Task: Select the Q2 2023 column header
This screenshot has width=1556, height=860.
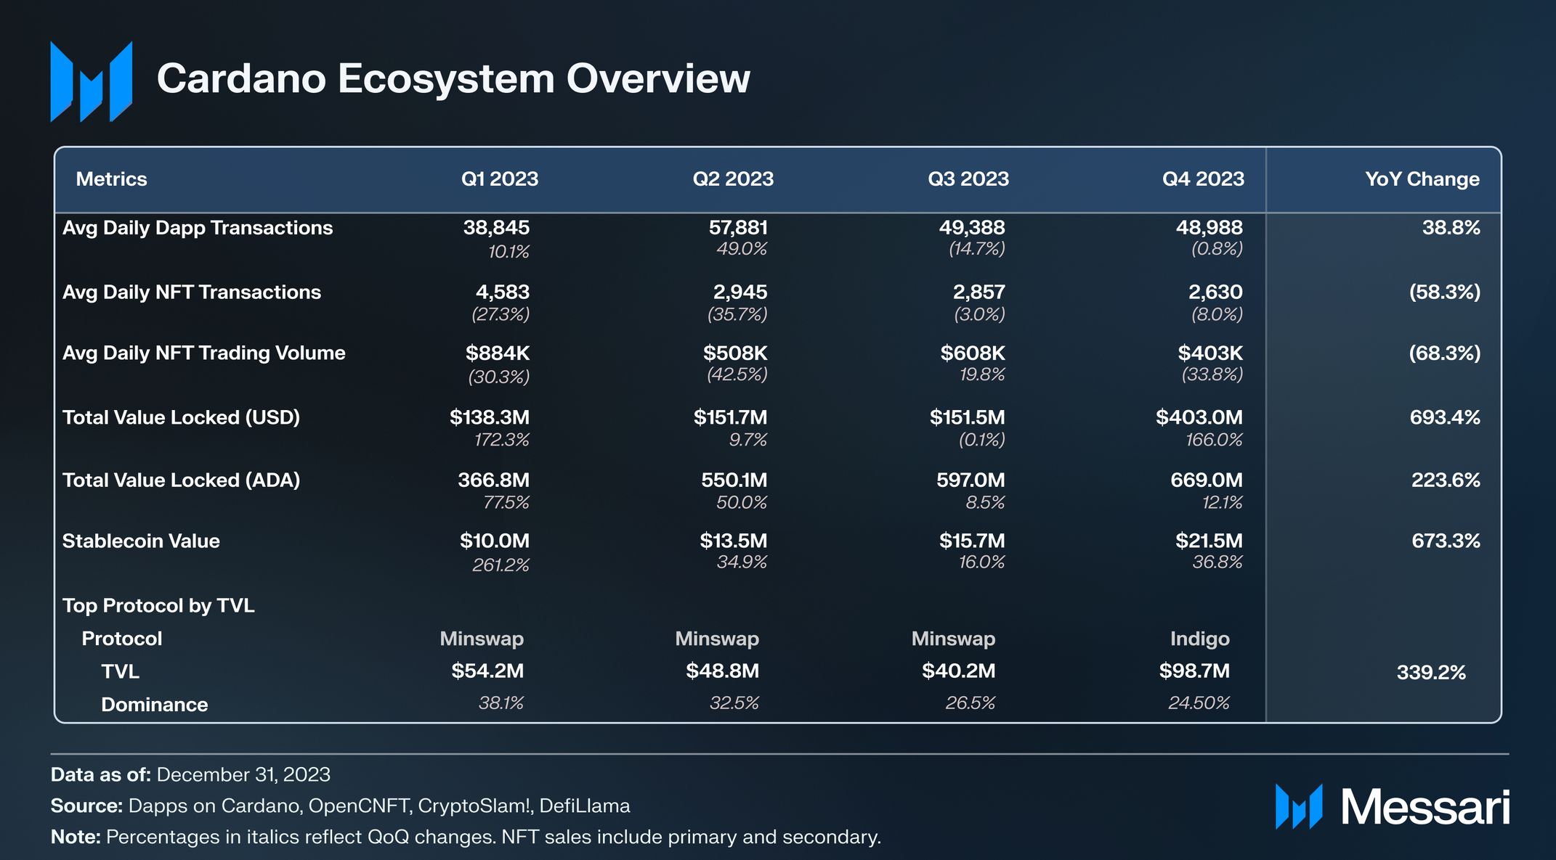Action: [732, 179]
